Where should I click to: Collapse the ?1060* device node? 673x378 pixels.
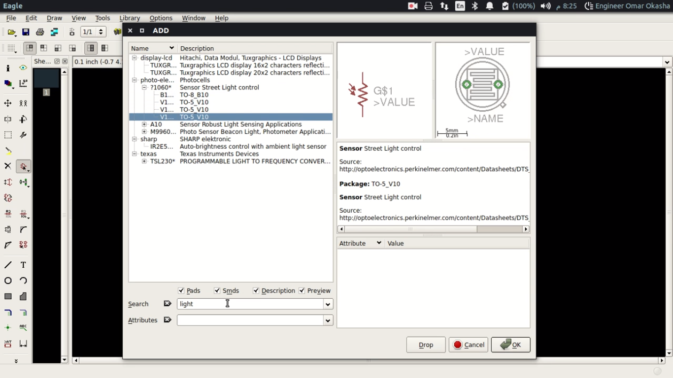click(144, 87)
